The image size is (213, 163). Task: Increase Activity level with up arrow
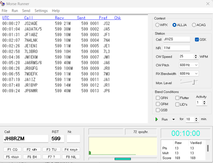[x=204, y=102]
